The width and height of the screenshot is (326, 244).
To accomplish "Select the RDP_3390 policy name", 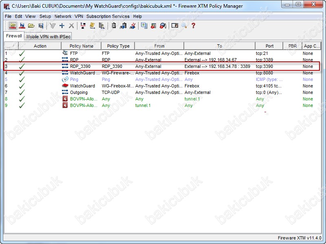I will coord(80,66).
